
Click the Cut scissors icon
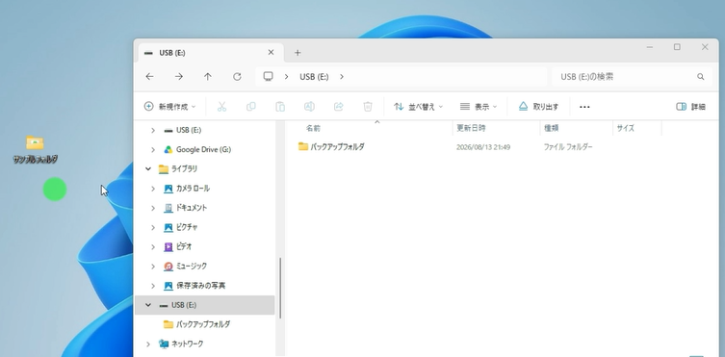point(222,107)
